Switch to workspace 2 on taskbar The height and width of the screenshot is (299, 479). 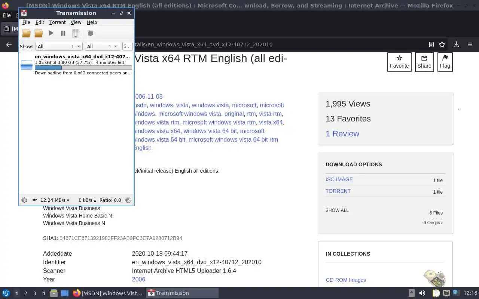25,293
